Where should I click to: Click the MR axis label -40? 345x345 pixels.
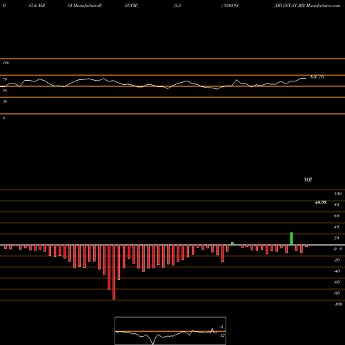click(337, 271)
